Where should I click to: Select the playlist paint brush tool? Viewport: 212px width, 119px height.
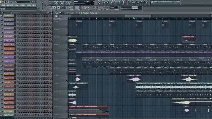coord(63,13)
